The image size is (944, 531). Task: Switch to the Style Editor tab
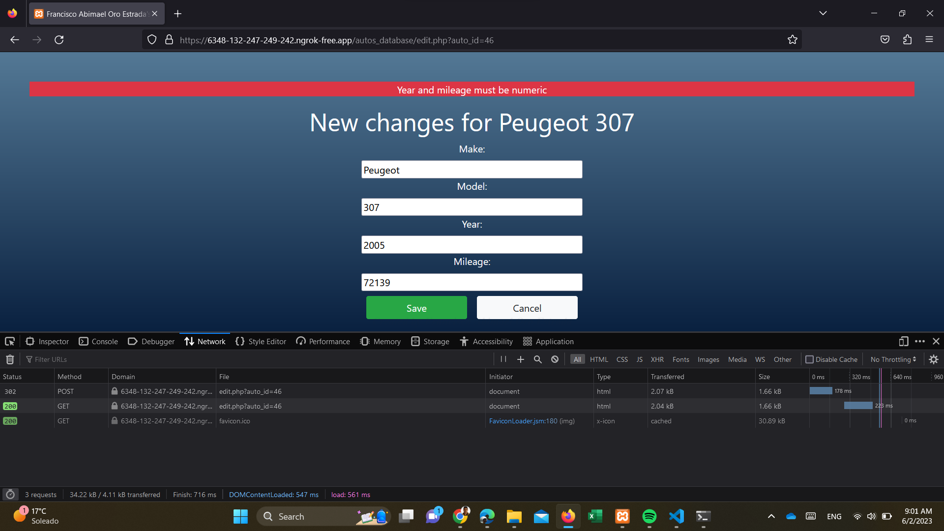point(261,341)
